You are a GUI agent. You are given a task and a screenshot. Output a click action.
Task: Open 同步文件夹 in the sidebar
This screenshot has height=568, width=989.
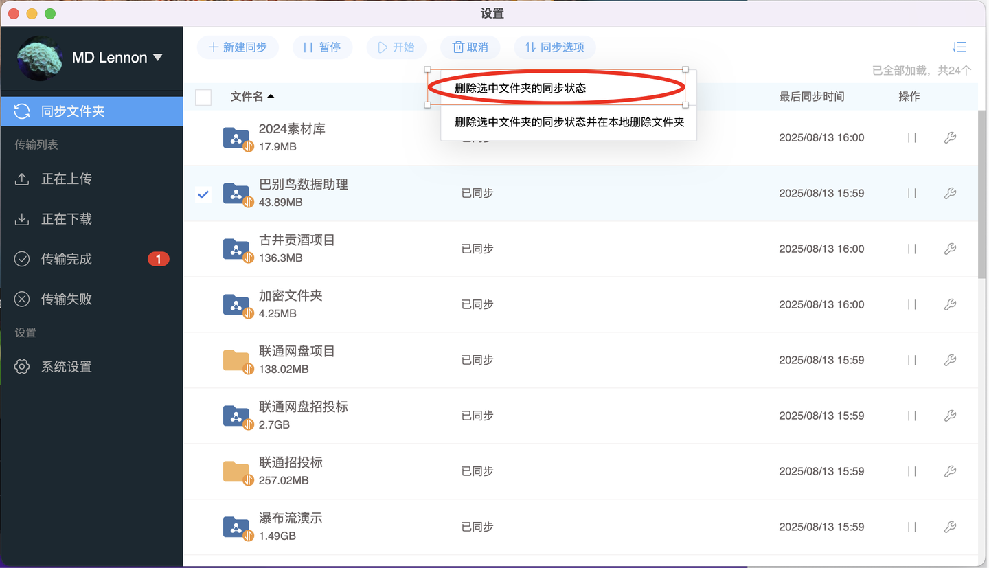[x=92, y=111]
